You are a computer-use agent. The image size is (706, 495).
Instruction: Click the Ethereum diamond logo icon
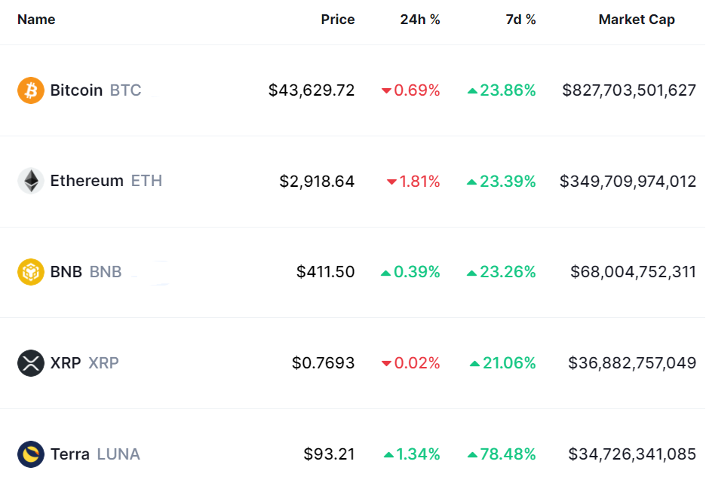(x=31, y=181)
